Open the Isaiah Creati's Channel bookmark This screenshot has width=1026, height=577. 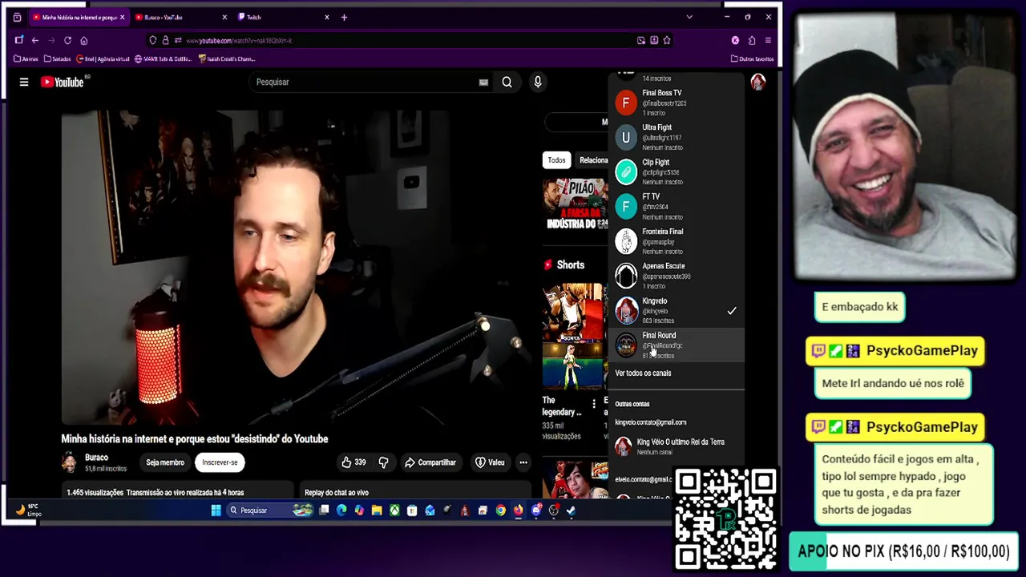point(227,59)
